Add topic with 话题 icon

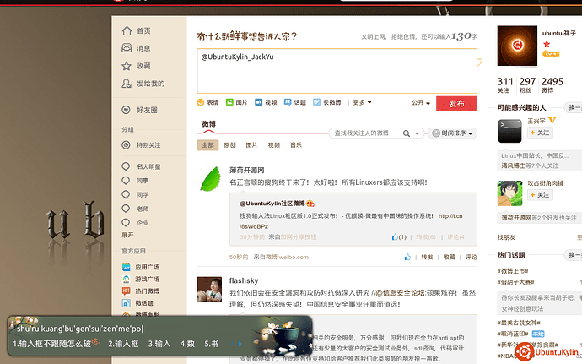288,102
